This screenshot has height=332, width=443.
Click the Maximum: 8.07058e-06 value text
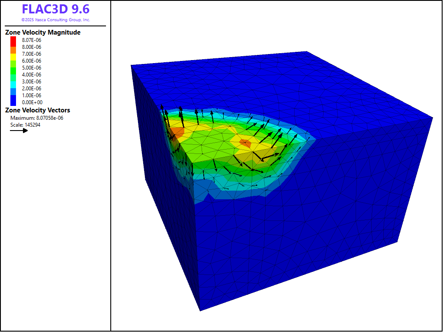point(37,118)
